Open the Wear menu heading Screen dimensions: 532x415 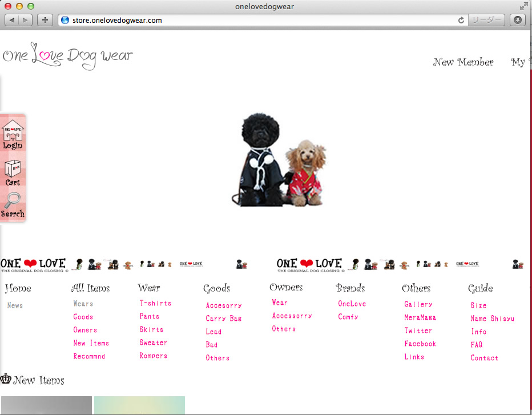tap(148, 288)
